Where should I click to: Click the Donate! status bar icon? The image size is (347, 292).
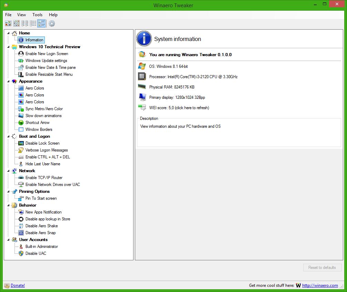coord(7,285)
